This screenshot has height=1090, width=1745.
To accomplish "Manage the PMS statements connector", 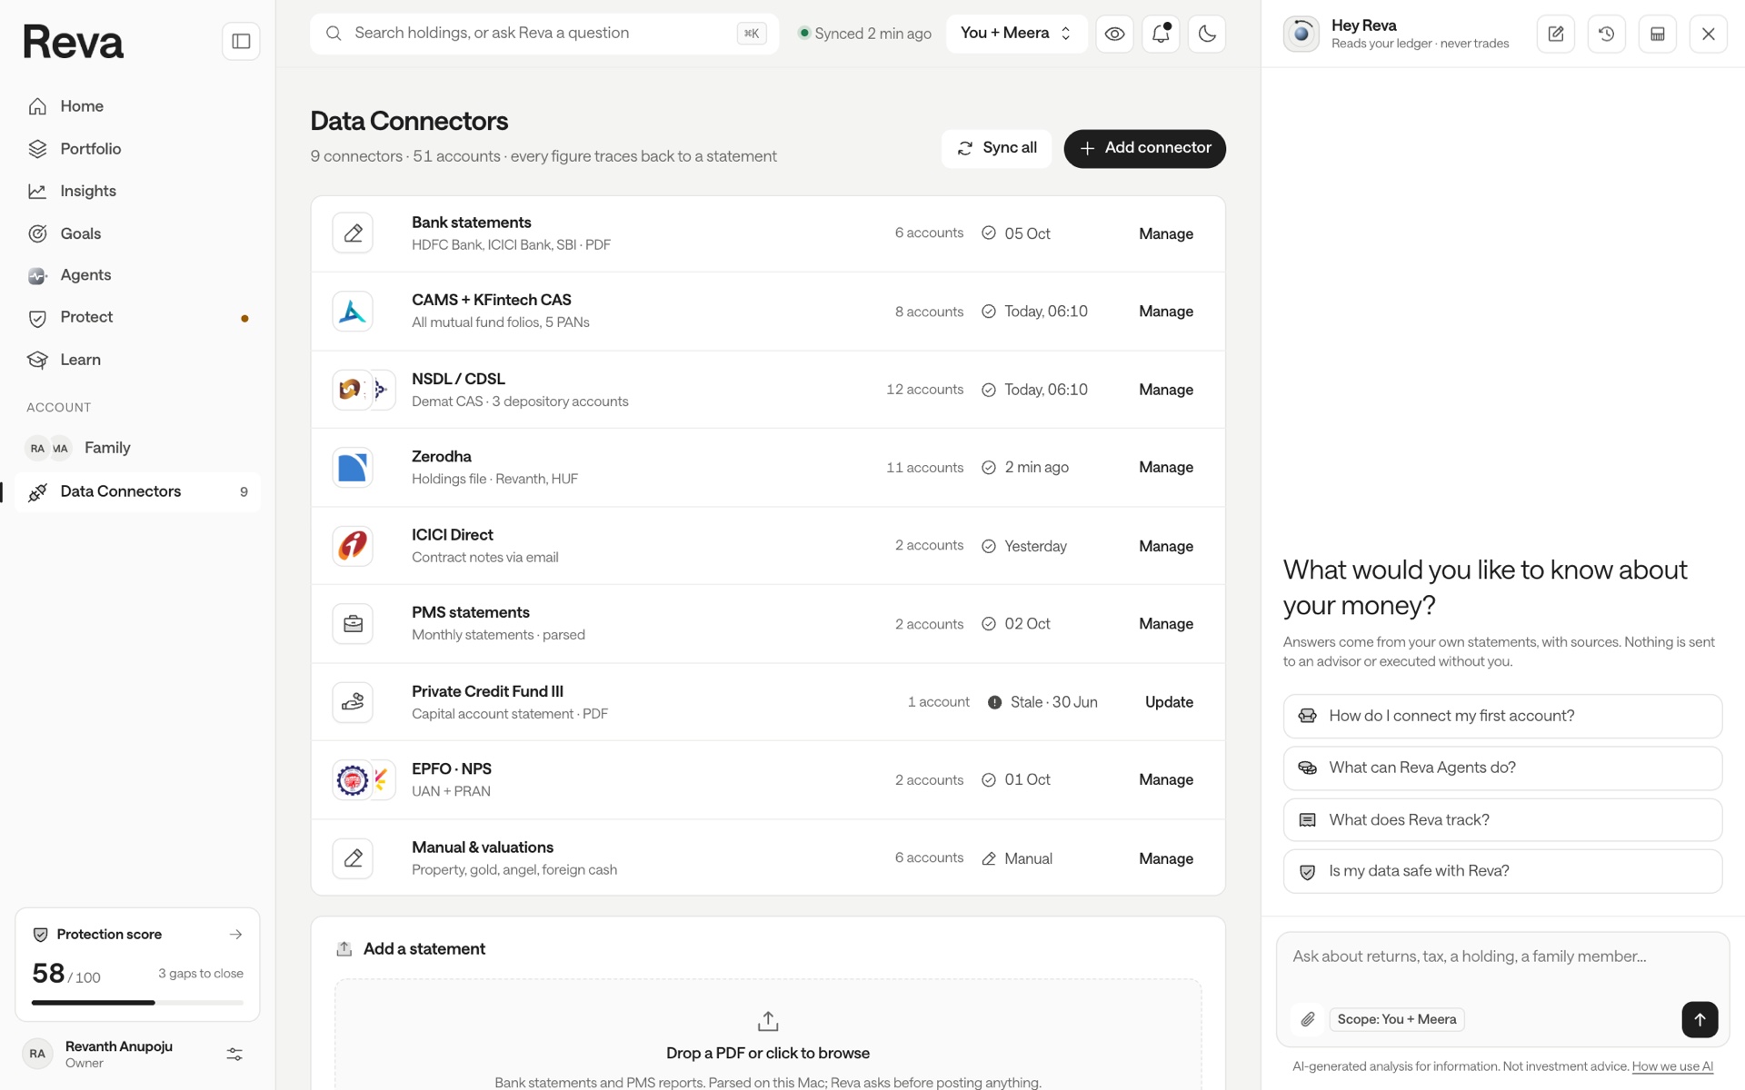I will pos(1166,624).
